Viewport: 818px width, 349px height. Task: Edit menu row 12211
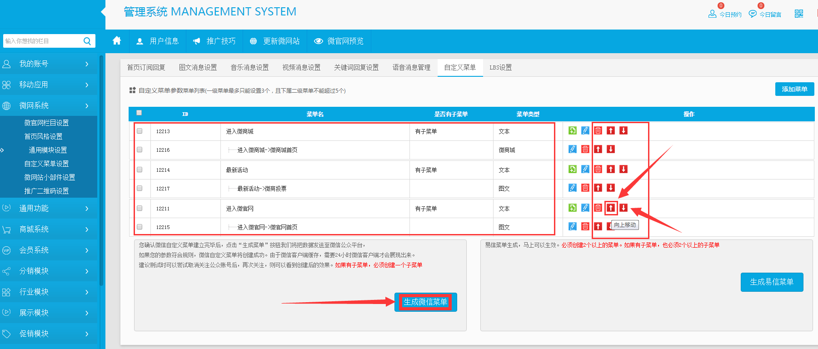coord(585,208)
